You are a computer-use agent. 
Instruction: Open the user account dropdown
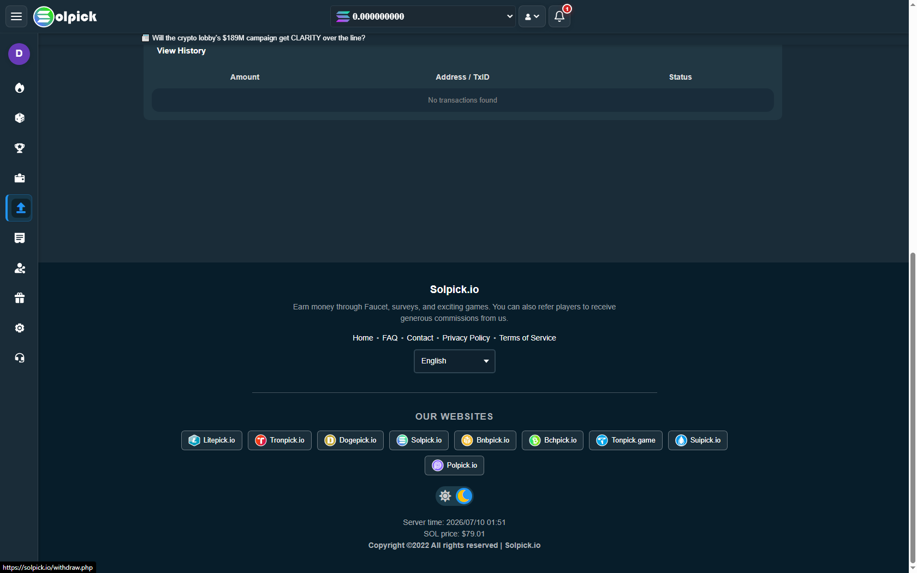point(532,16)
